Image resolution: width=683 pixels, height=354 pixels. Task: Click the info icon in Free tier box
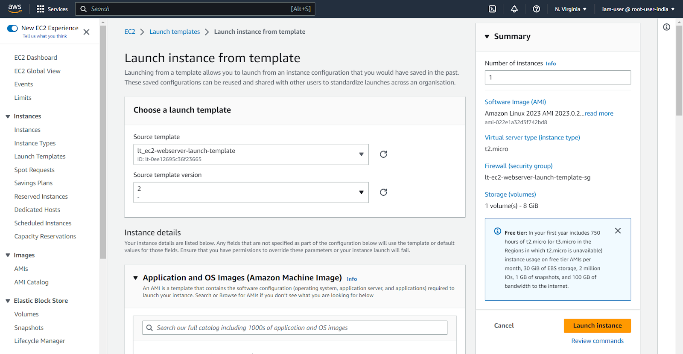(497, 231)
